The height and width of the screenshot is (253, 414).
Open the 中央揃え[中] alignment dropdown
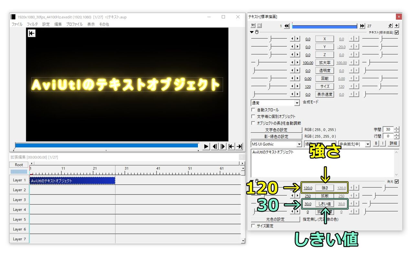(368, 144)
